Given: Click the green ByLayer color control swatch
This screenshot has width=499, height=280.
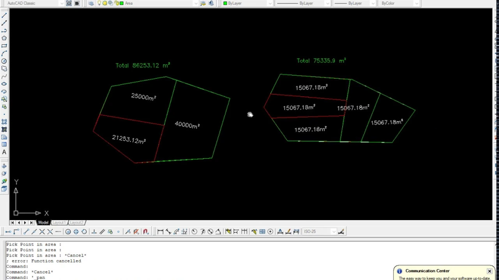Looking at the screenshot, I should click(225, 3).
